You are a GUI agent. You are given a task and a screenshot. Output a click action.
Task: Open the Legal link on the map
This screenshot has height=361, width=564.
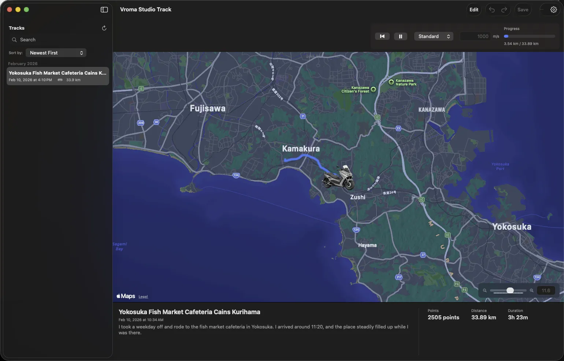click(143, 297)
